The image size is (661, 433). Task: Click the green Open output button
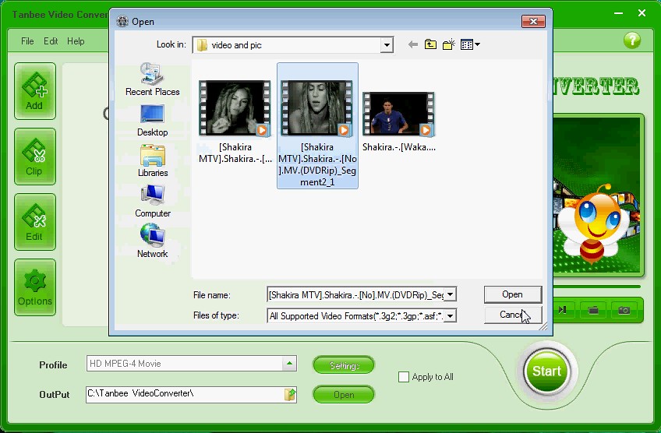point(344,395)
